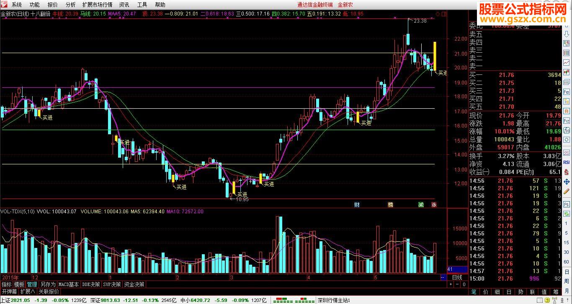Select the 价 tab in quote panel
572x304 pixels.
coord(485,292)
